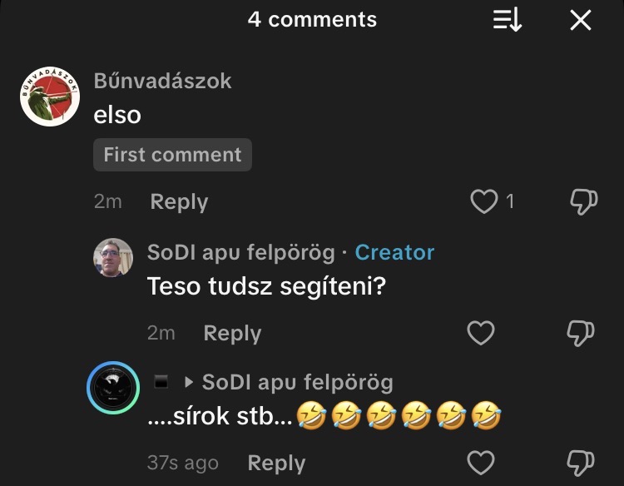Like the Bűnvadászok comment
The width and height of the screenshot is (624, 486).
(x=483, y=201)
